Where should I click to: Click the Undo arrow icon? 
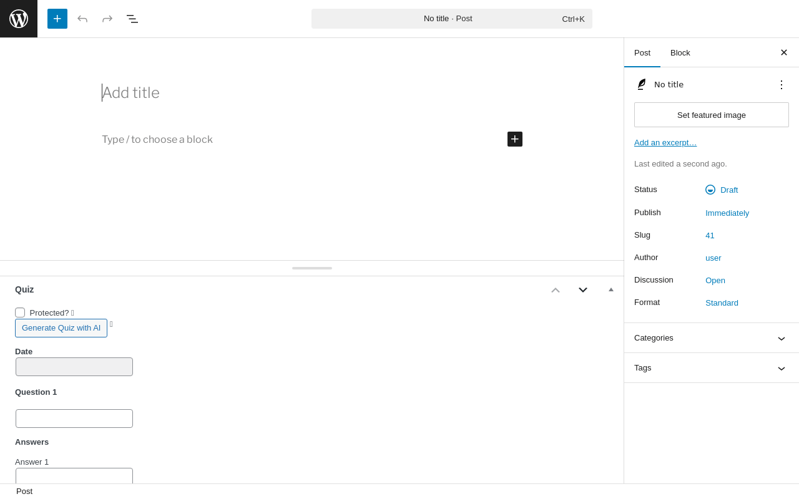tap(82, 19)
